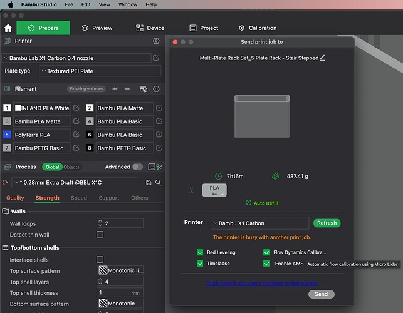
Task: Open Flushing volumes button
Action: click(86, 89)
